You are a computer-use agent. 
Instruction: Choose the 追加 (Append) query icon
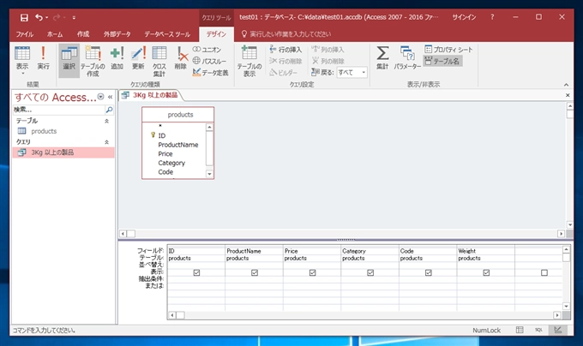pos(117,57)
